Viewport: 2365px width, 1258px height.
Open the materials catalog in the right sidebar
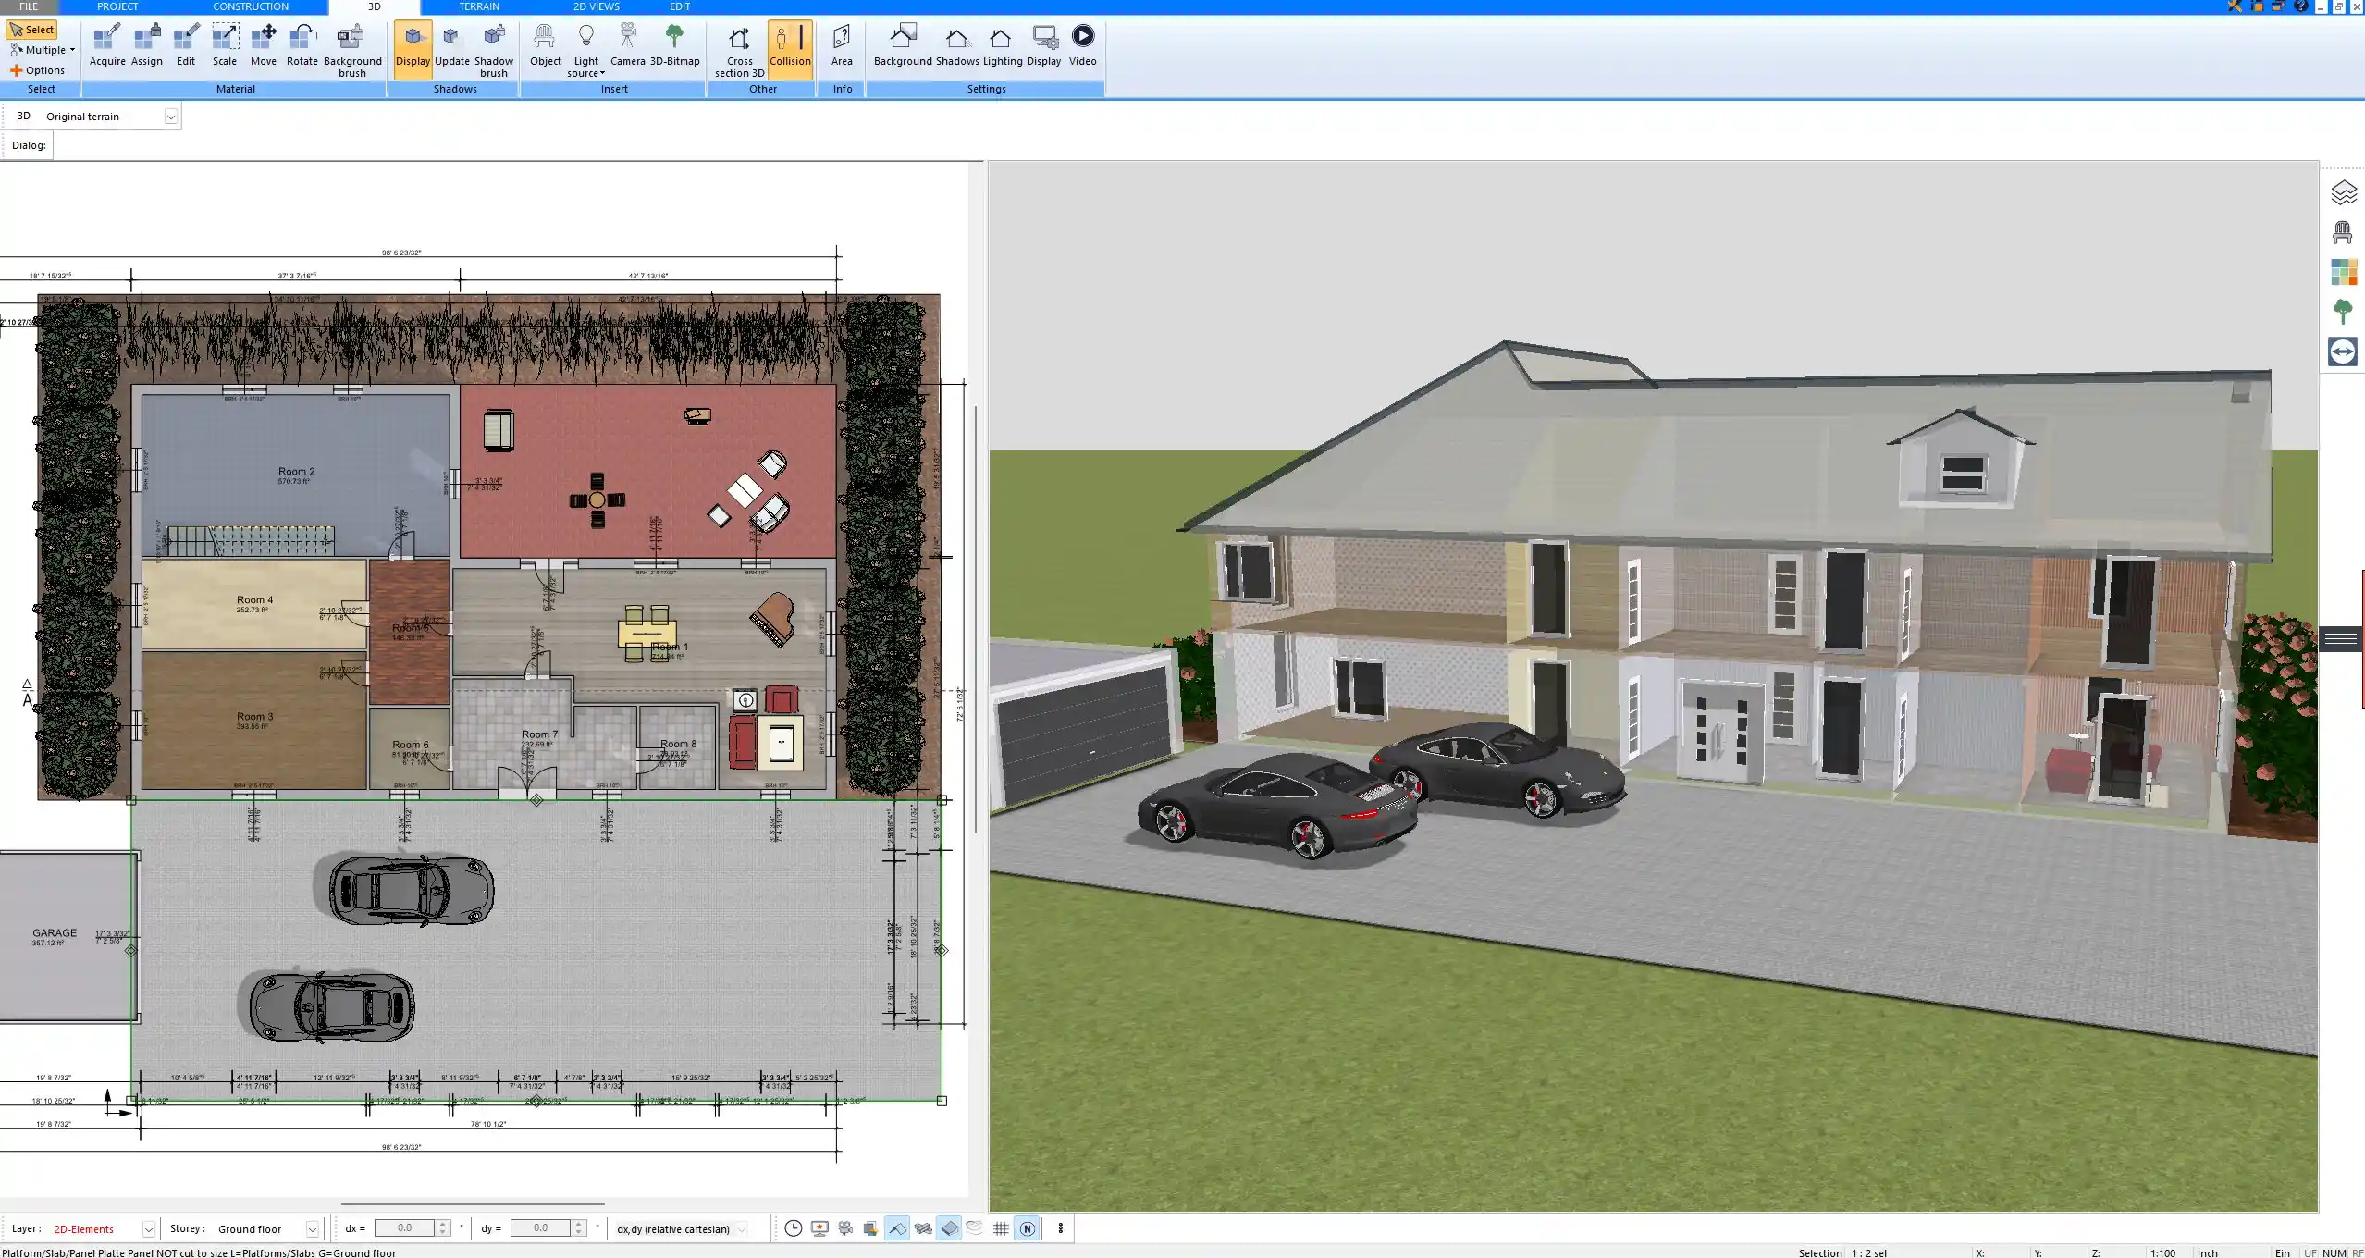click(x=2344, y=271)
